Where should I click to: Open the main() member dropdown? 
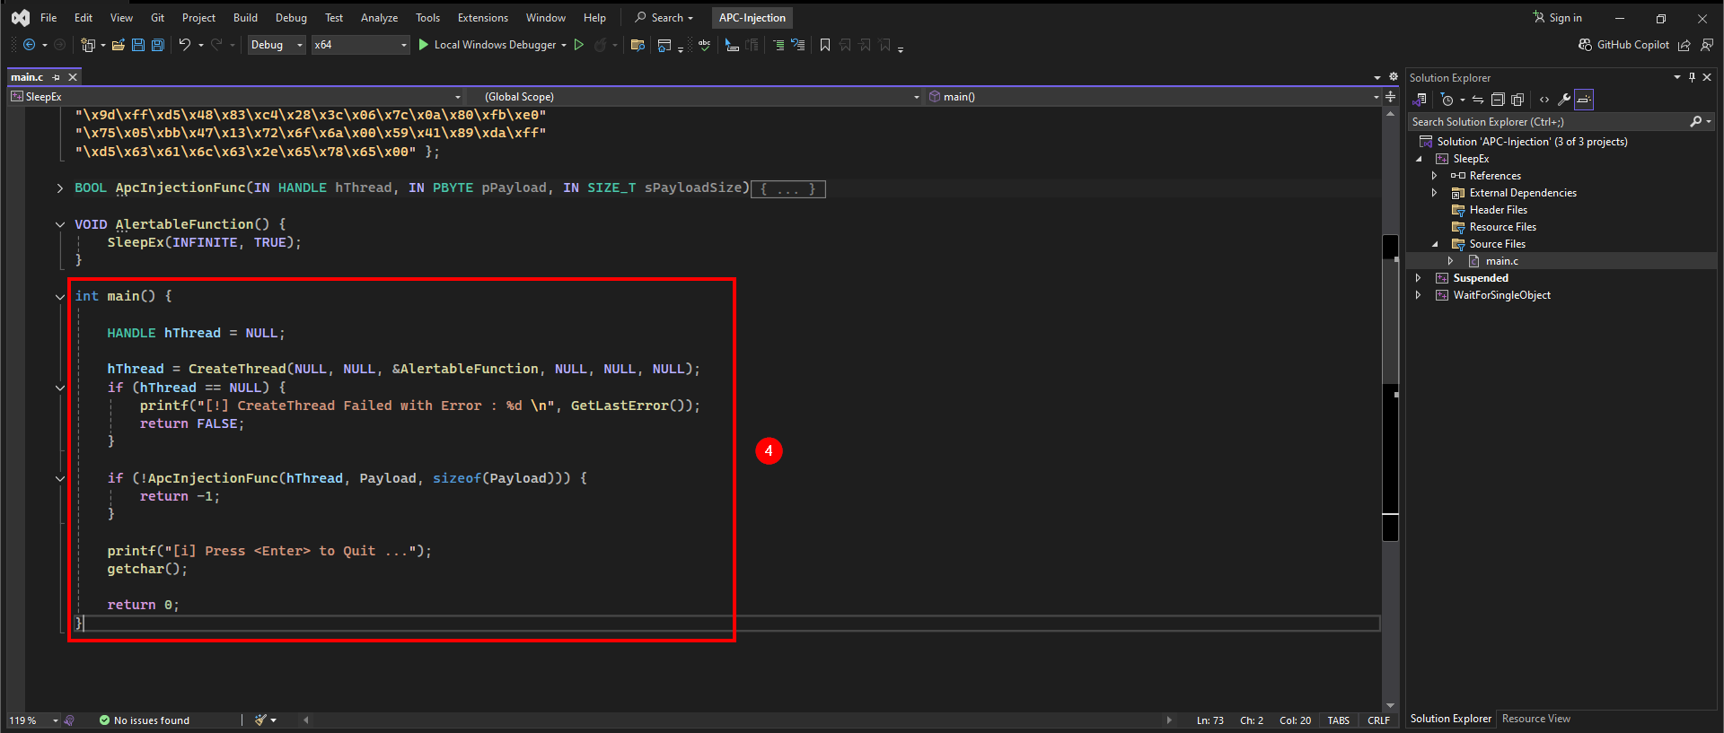point(1153,97)
